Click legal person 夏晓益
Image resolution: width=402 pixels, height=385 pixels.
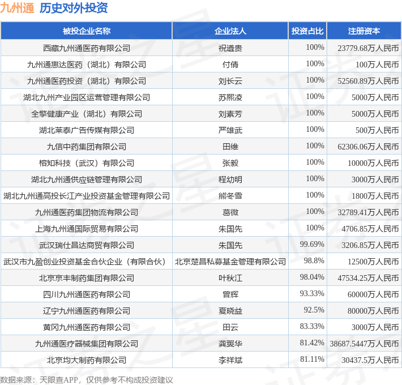click(230, 311)
